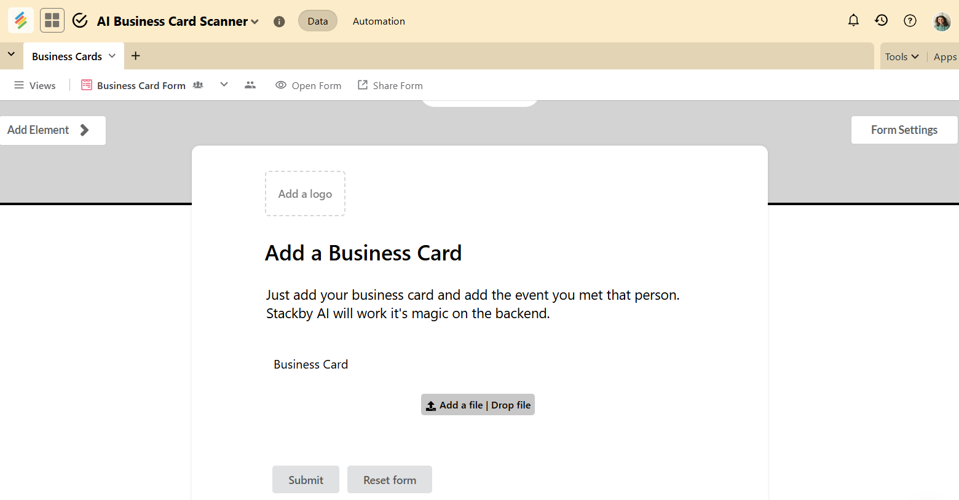Open notifications bell
The image size is (959, 500).
tap(853, 20)
